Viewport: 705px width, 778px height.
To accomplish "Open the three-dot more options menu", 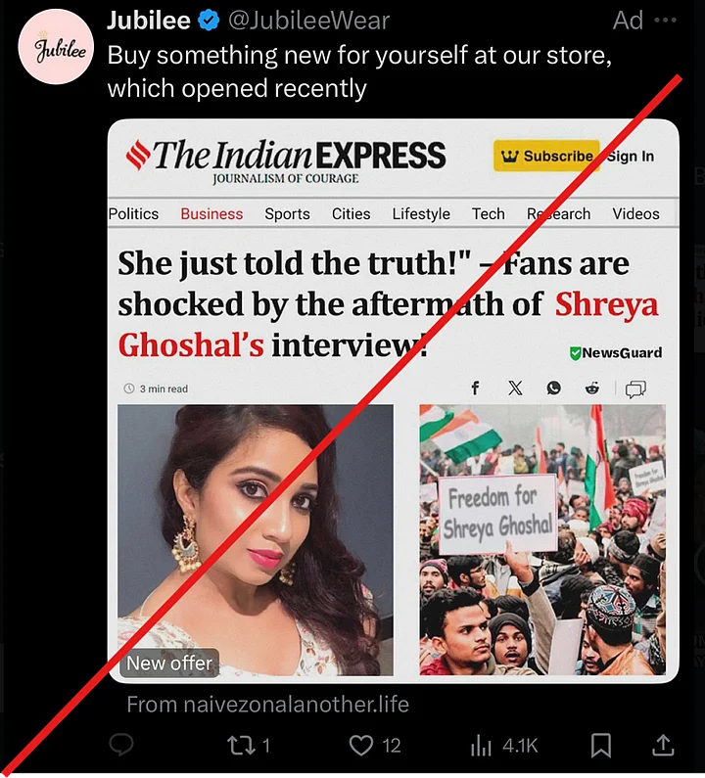I will click(x=665, y=21).
